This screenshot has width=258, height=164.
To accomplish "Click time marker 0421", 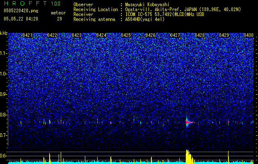I will 27,35.
